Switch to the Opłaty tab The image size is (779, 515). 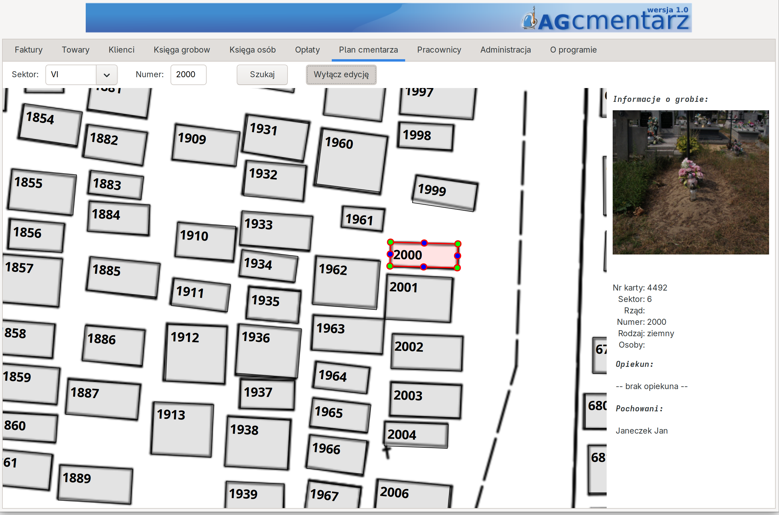point(307,50)
